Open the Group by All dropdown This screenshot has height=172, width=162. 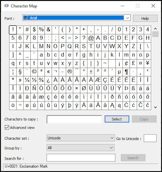pyautogui.click(x=80, y=148)
